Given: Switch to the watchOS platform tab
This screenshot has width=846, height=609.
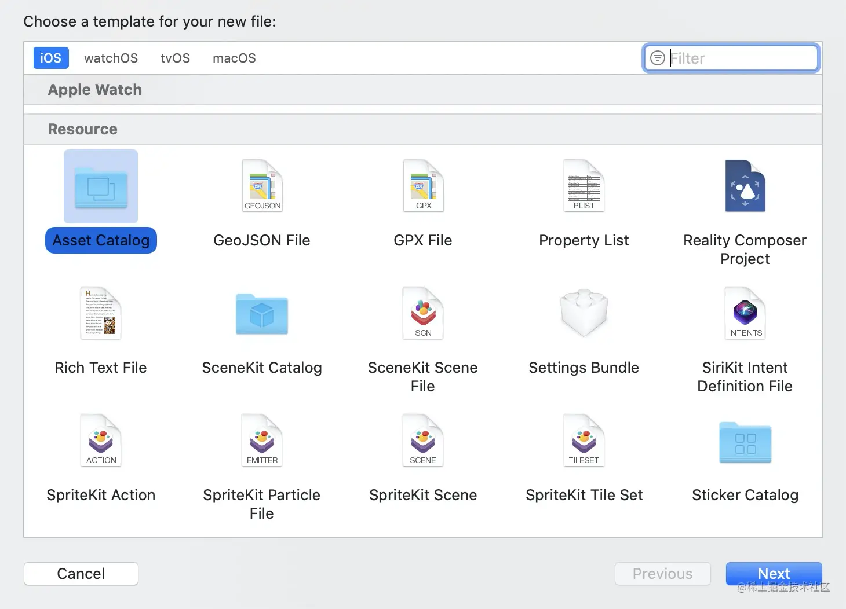Looking at the screenshot, I should [111, 58].
